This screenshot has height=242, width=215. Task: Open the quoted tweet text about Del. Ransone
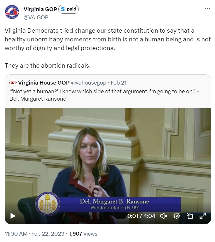[x=104, y=95]
